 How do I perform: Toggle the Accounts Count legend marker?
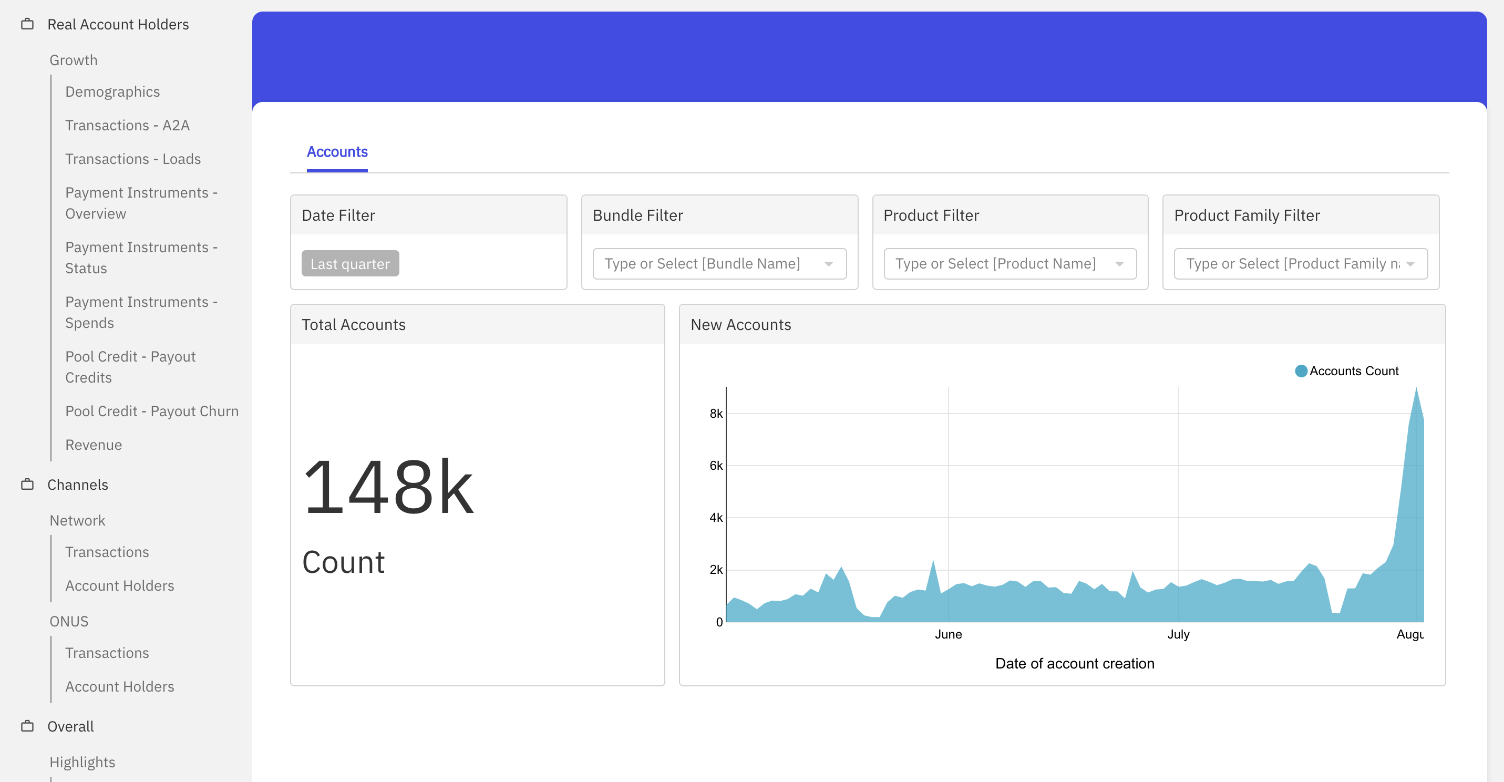(1301, 371)
